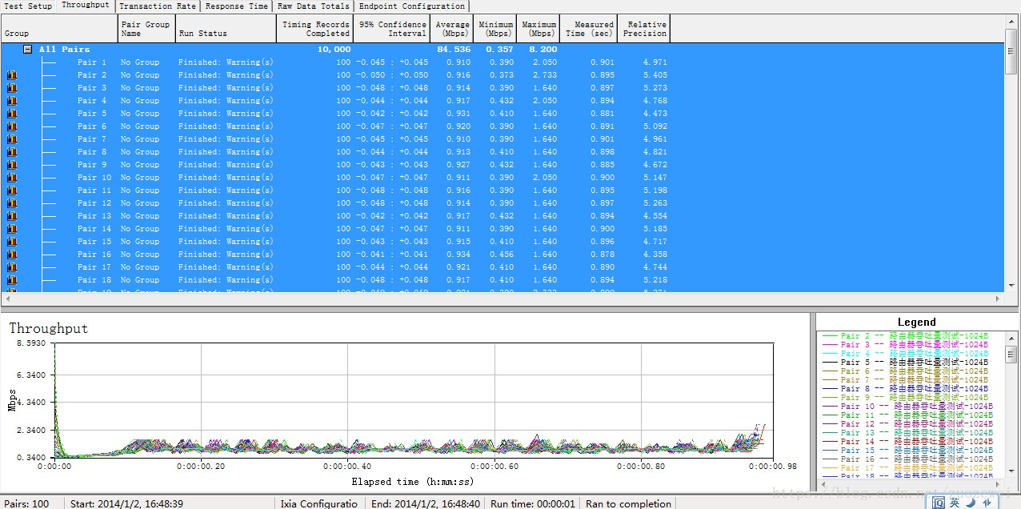Click the warning icon beside Pair 11

tap(11, 190)
